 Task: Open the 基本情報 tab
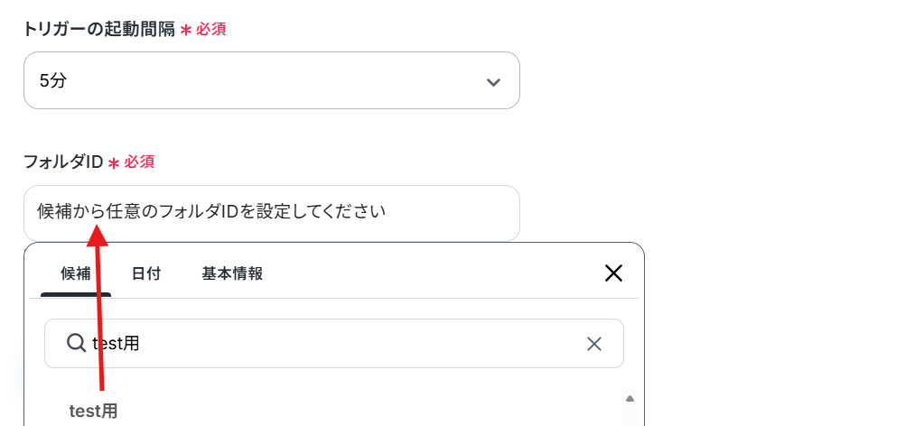pyautogui.click(x=232, y=274)
